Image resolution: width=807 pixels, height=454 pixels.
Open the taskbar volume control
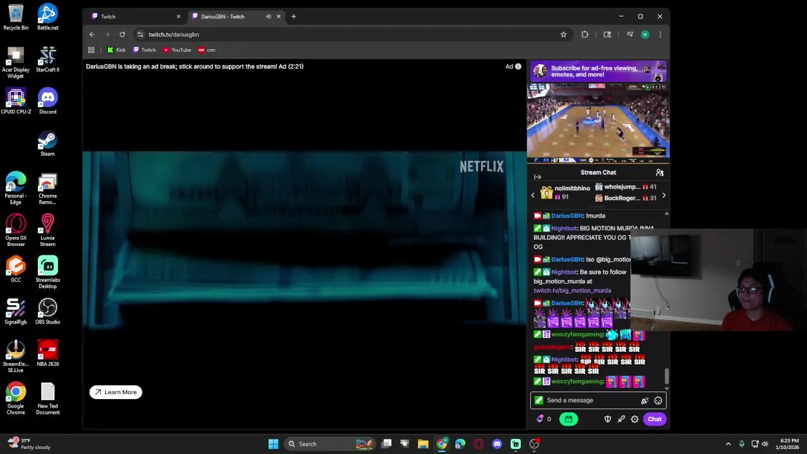click(x=765, y=444)
